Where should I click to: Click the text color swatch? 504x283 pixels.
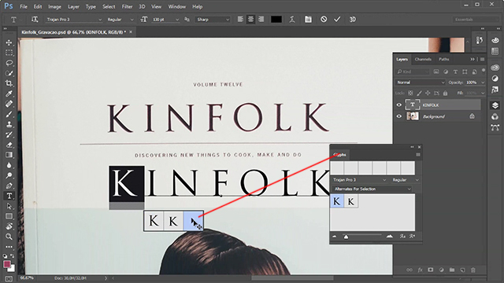click(276, 20)
